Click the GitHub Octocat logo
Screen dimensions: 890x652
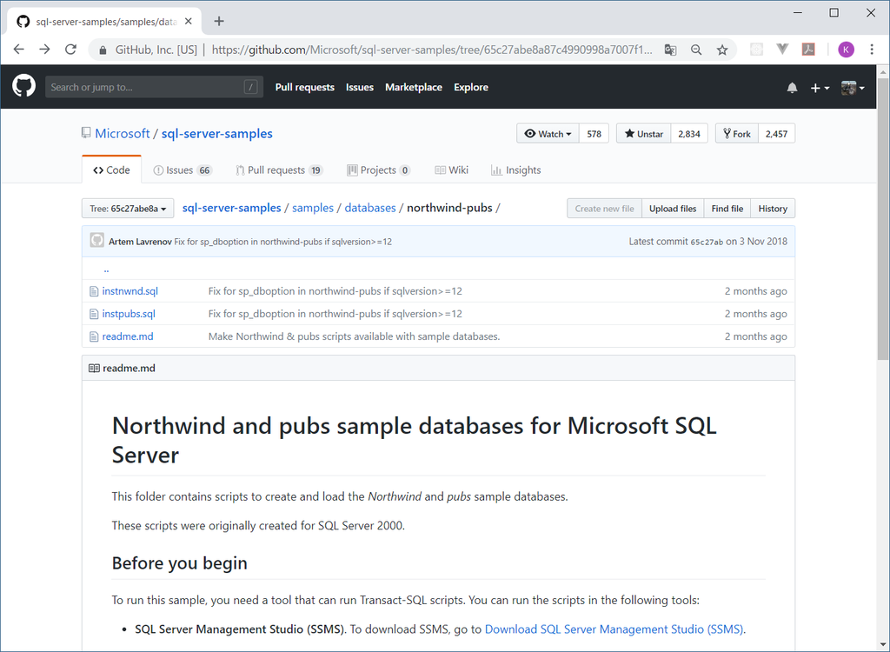click(x=23, y=86)
